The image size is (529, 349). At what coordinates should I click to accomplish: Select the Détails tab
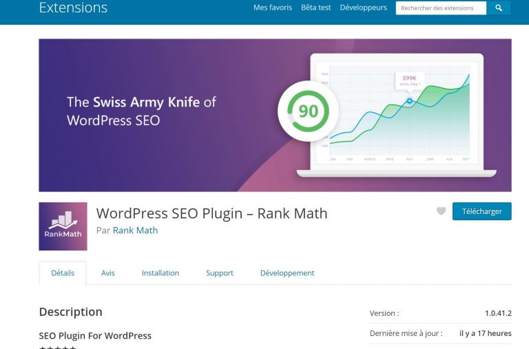[63, 273]
